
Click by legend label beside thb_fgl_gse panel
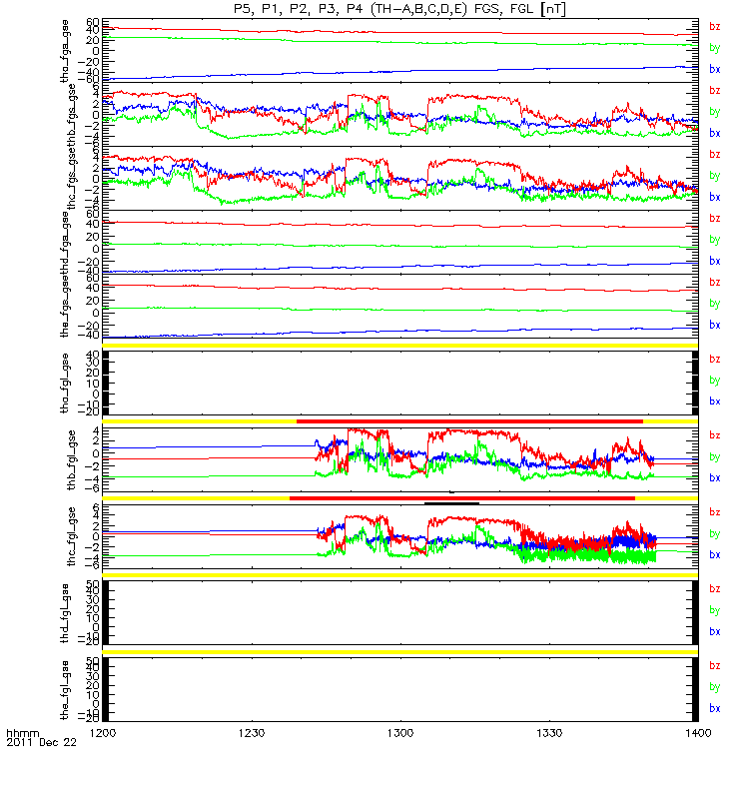coord(714,457)
